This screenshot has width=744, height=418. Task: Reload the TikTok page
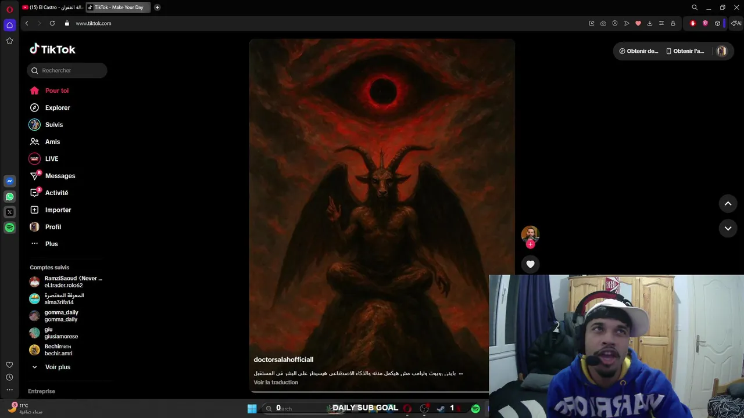52,23
